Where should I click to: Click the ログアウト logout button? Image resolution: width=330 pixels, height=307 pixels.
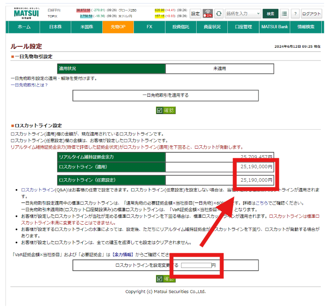(311, 13)
